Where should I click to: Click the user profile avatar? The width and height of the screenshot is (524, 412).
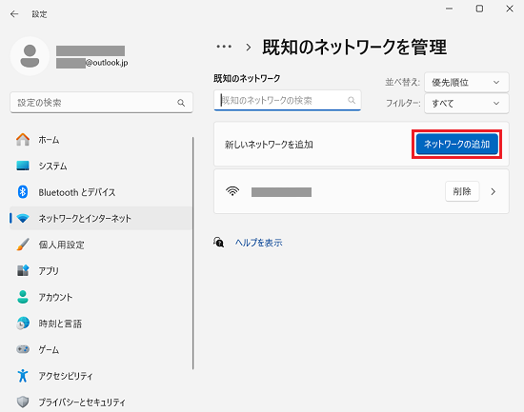(x=30, y=56)
